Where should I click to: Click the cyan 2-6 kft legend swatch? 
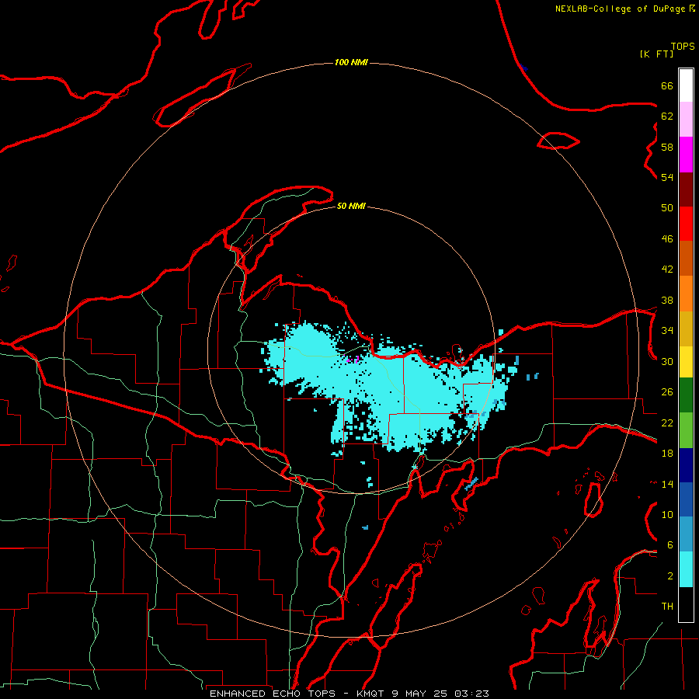(x=686, y=569)
